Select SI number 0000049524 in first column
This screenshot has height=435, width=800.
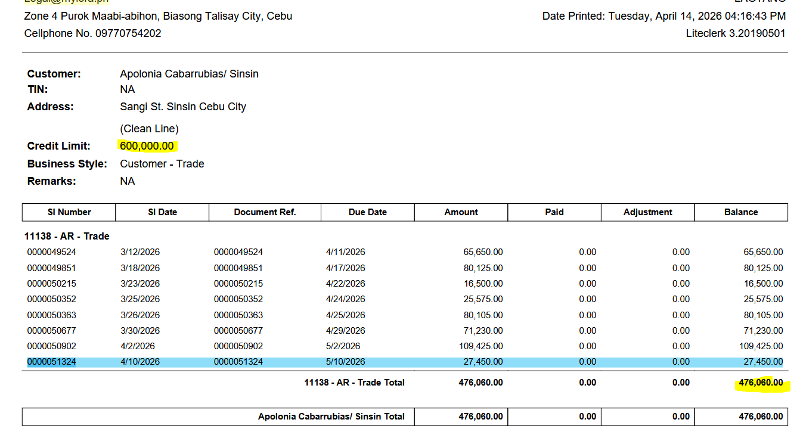coord(52,252)
